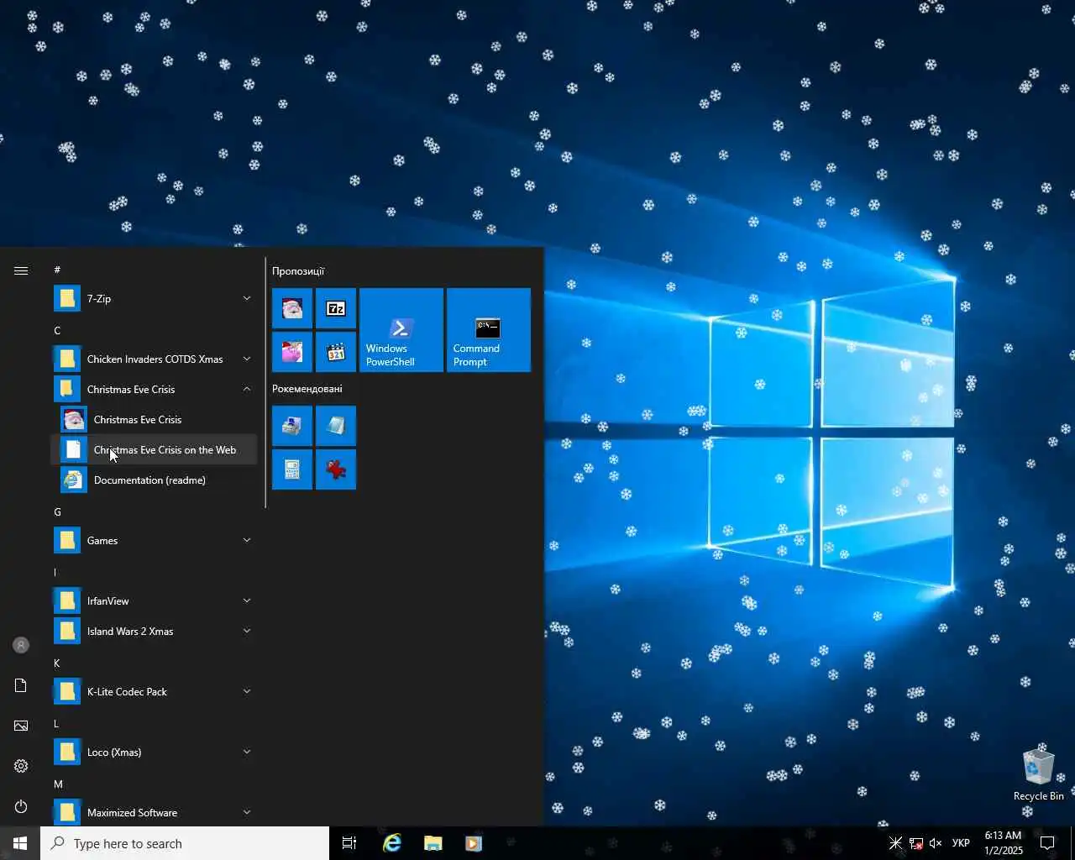Open Task View on the taskbar

point(349,843)
